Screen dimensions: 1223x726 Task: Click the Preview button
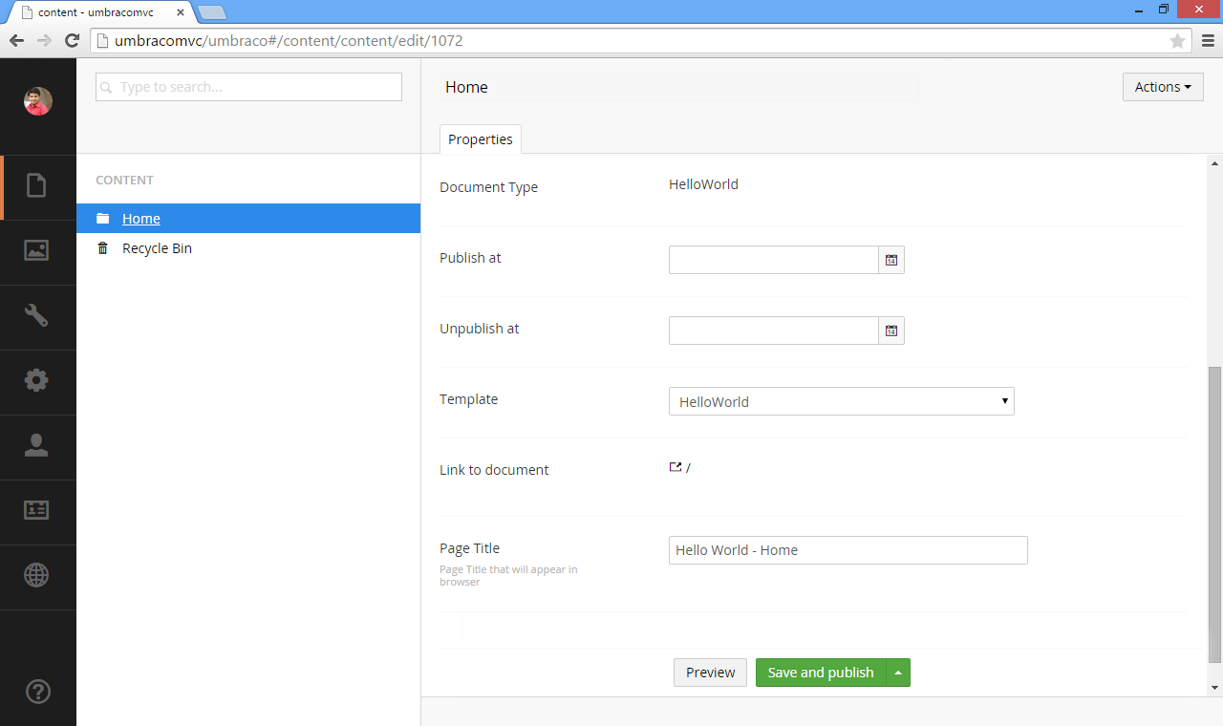[x=710, y=673]
